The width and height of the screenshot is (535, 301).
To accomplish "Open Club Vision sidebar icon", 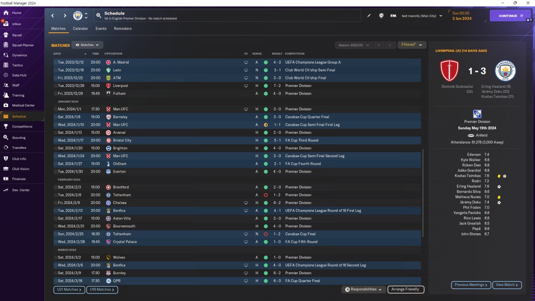I will pos(6,169).
